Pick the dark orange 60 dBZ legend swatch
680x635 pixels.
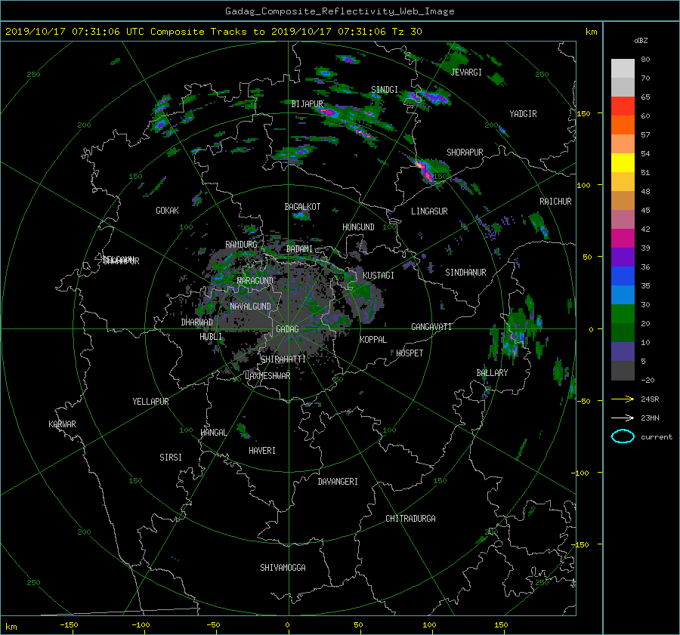(x=623, y=125)
